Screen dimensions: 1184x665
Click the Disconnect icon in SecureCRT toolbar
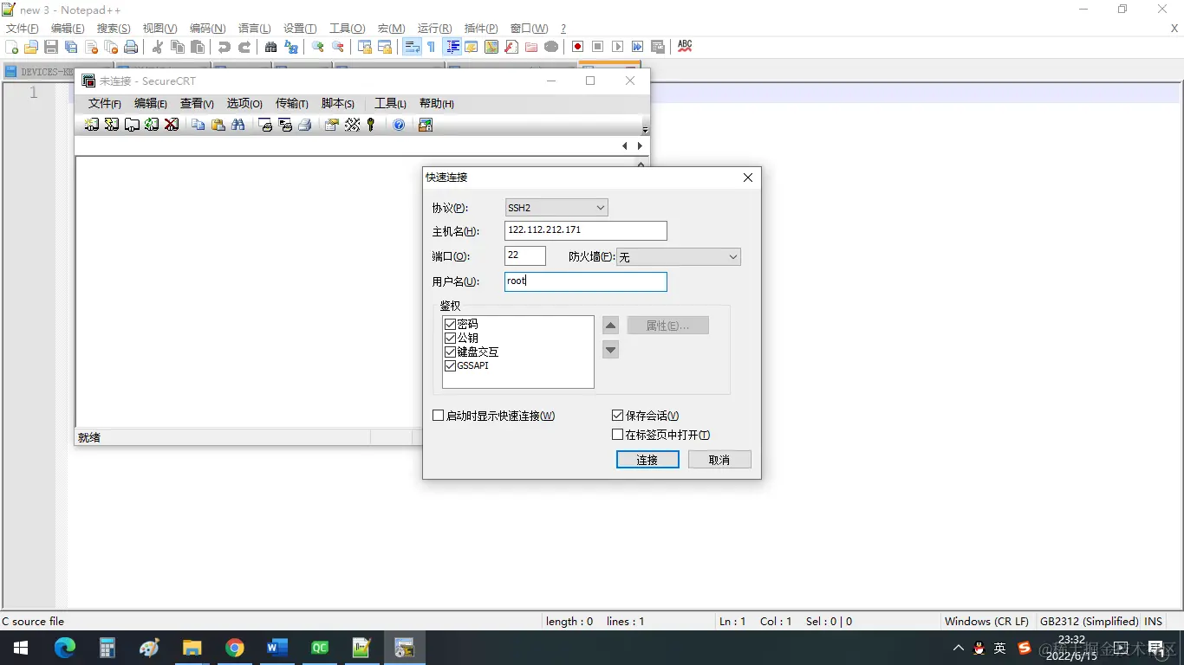(172, 125)
